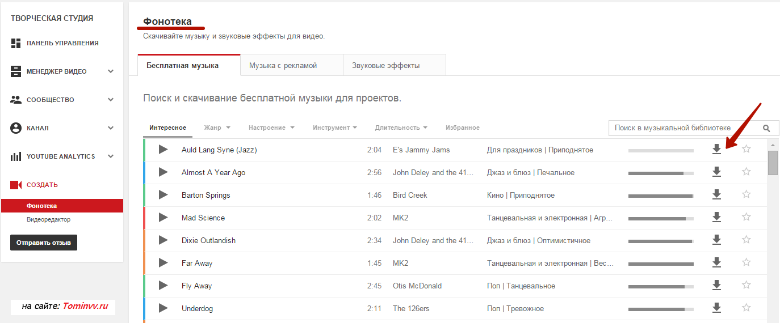780x323 pixels.
Task: Download the Barton Springs track
Action: pyautogui.click(x=716, y=195)
